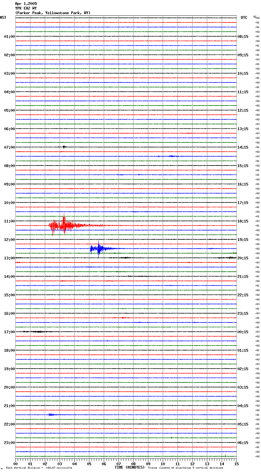Click minute tick label 08 on bottom axis
Image resolution: width=261 pixels, height=472 pixels.
pos(134,464)
